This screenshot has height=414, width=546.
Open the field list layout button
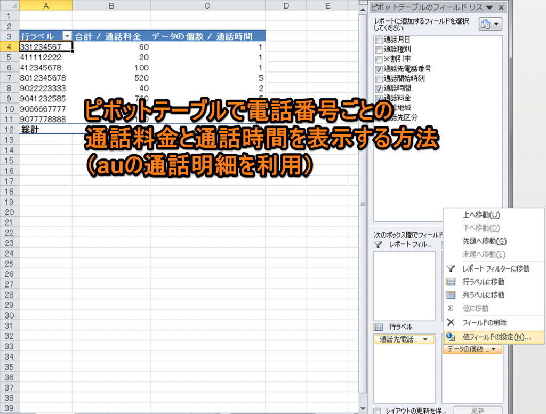pos(491,24)
